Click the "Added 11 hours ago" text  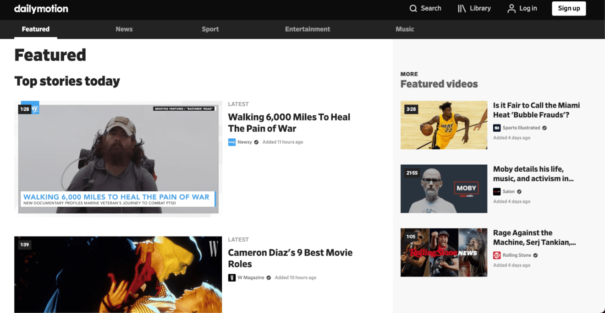click(x=283, y=142)
